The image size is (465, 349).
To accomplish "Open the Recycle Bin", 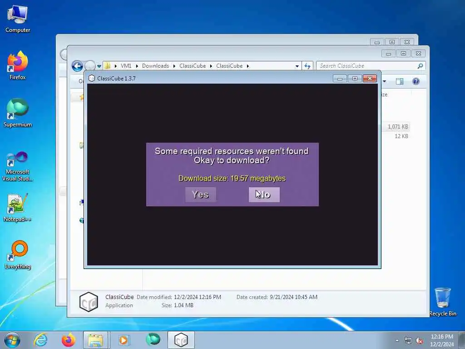I will pos(442,302).
